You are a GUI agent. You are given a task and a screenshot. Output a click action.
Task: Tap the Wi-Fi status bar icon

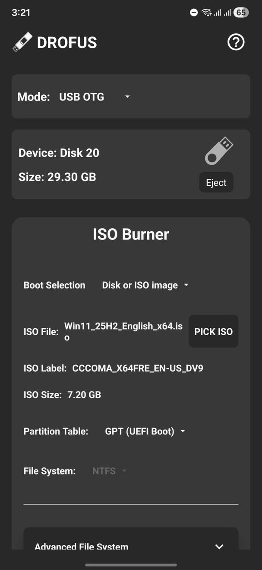(206, 12)
